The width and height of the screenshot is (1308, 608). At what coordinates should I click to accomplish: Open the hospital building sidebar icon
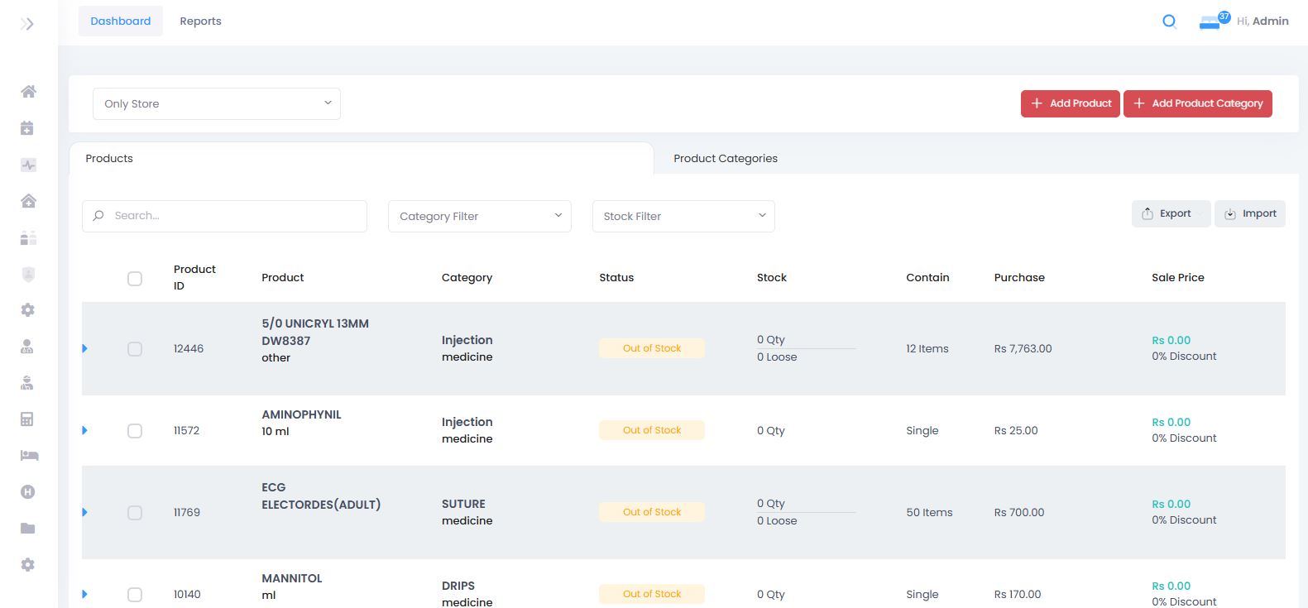point(28,201)
